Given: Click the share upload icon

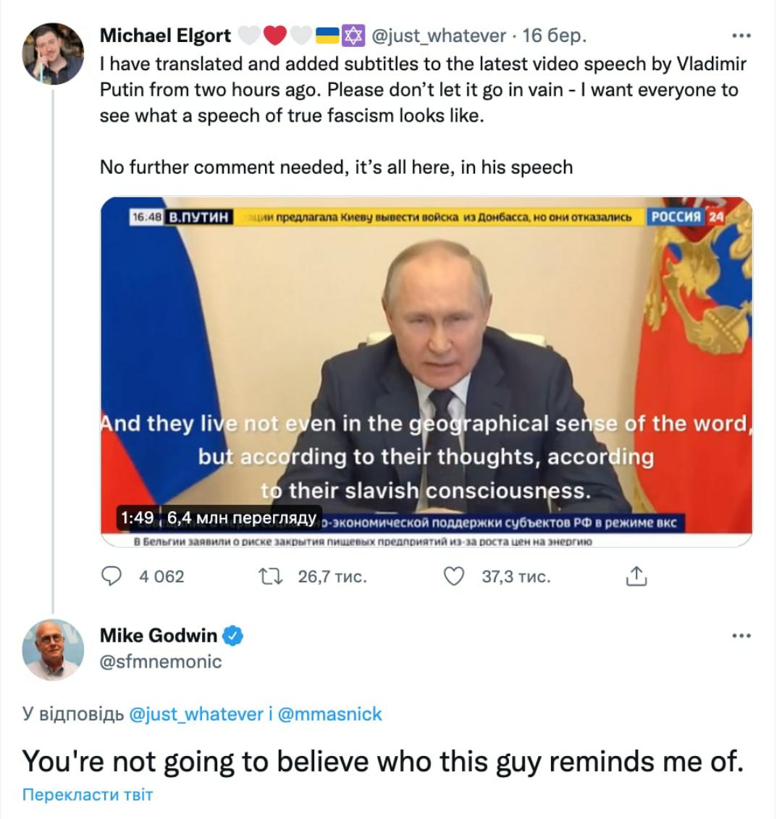Looking at the screenshot, I should (x=635, y=576).
